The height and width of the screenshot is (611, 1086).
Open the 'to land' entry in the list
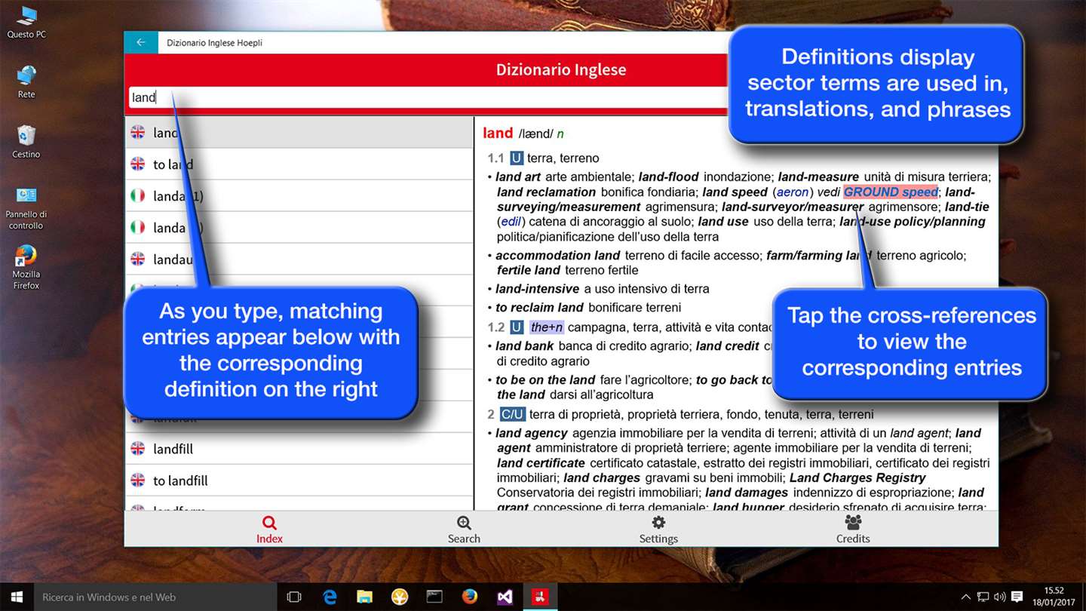[x=299, y=164]
